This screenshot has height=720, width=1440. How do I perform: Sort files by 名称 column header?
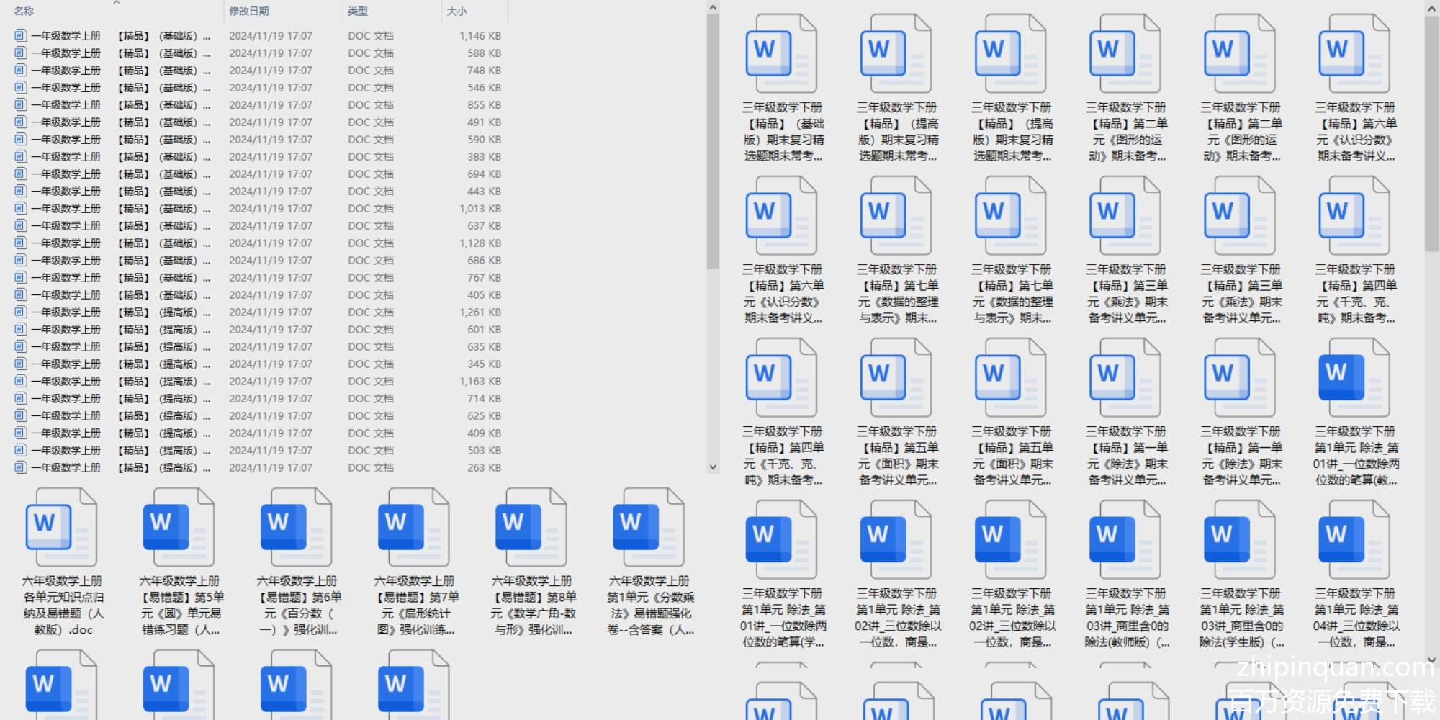click(24, 12)
